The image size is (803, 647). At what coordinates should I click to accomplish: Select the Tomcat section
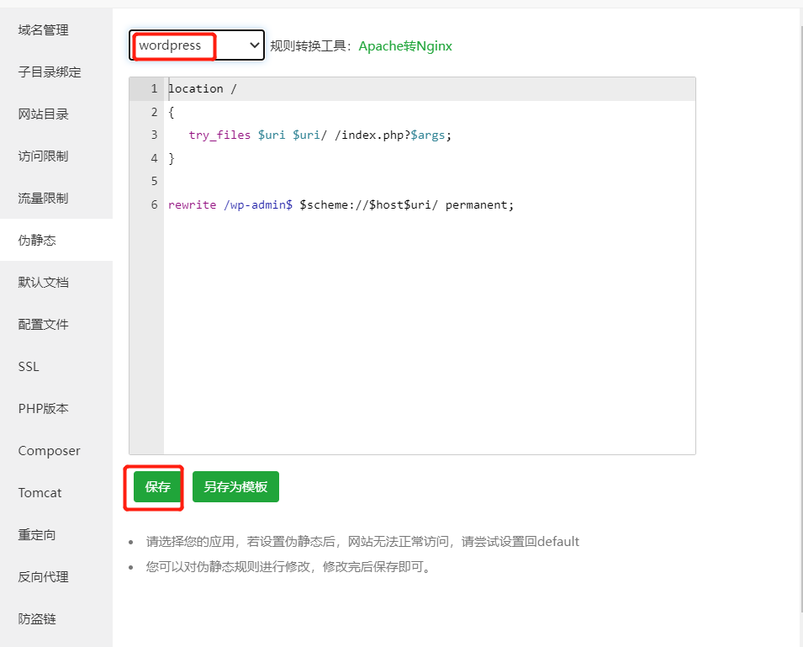click(40, 492)
